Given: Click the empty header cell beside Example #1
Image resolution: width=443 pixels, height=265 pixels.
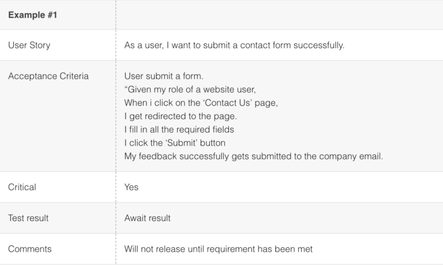Looking at the screenshot, I should point(279,14).
